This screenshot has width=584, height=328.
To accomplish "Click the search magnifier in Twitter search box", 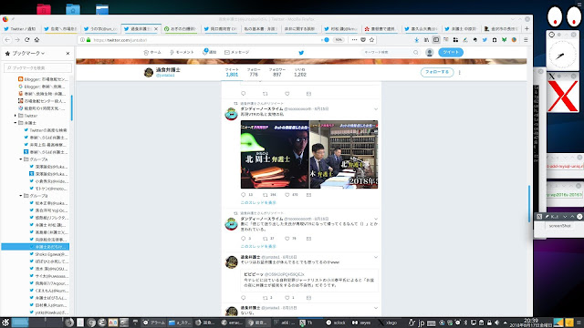I will tap(416, 53).
